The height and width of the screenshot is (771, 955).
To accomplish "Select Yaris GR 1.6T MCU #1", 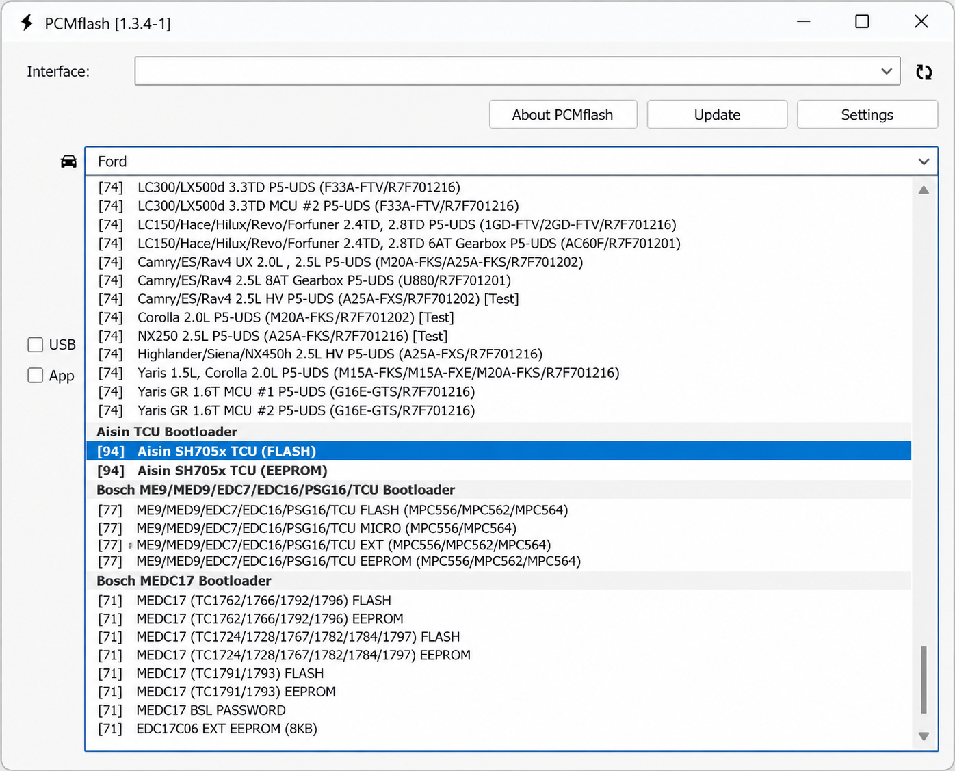I will click(499, 392).
